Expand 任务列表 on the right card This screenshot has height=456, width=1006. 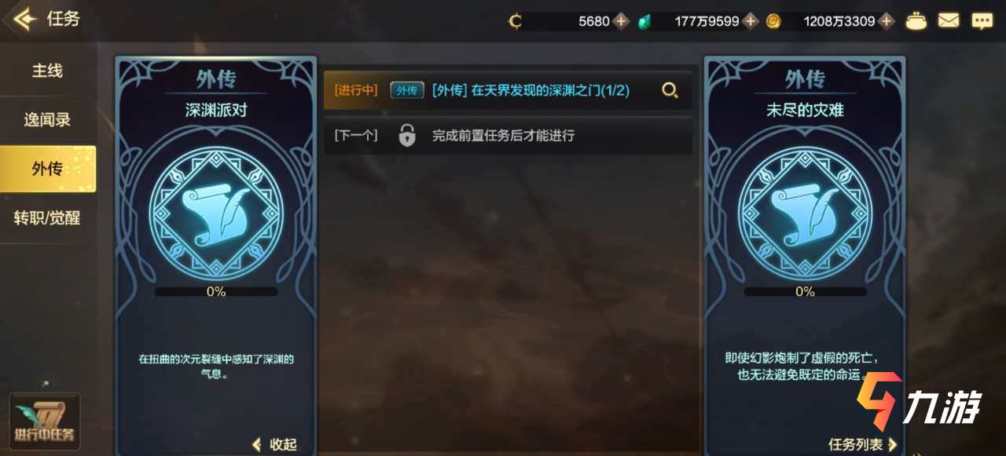862,444
